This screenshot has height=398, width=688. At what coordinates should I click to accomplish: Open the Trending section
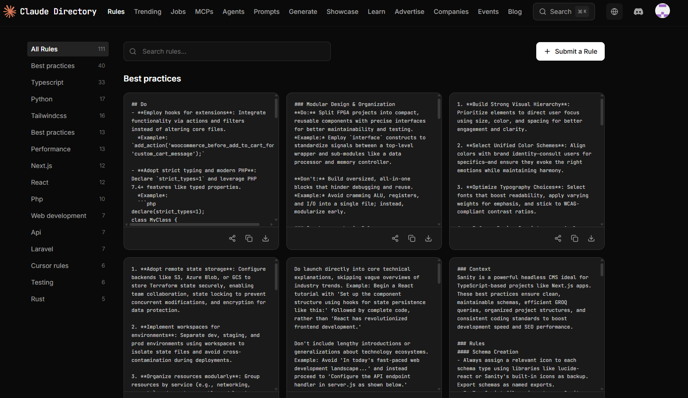point(148,12)
